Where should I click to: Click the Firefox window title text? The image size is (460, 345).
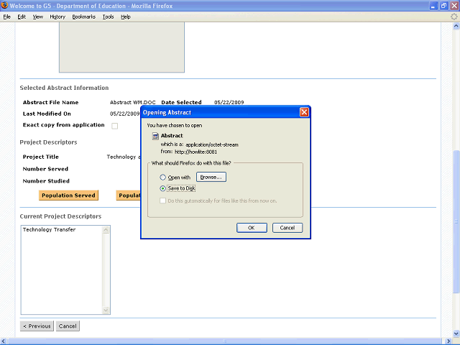[x=91, y=6]
